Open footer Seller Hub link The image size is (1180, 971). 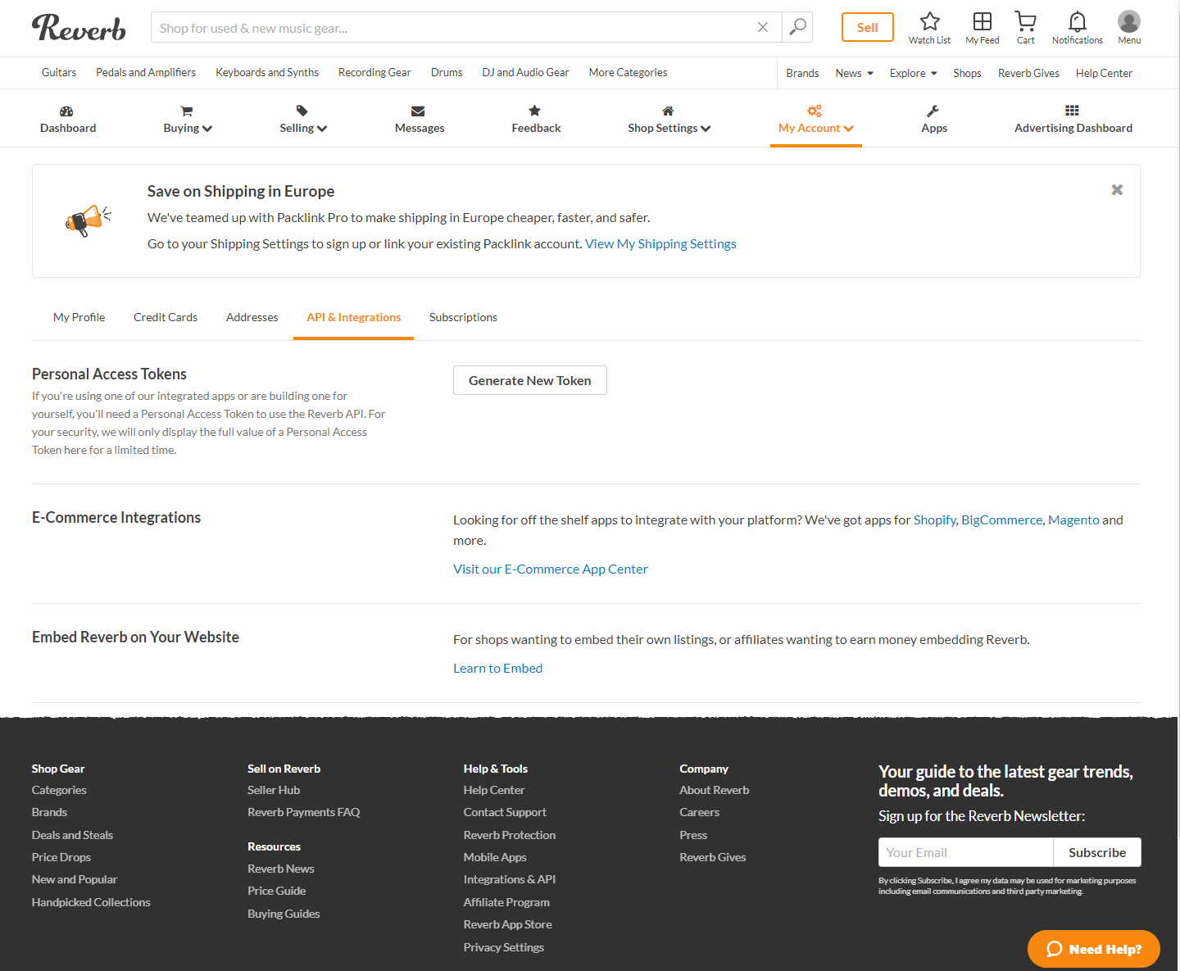coord(274,790)
